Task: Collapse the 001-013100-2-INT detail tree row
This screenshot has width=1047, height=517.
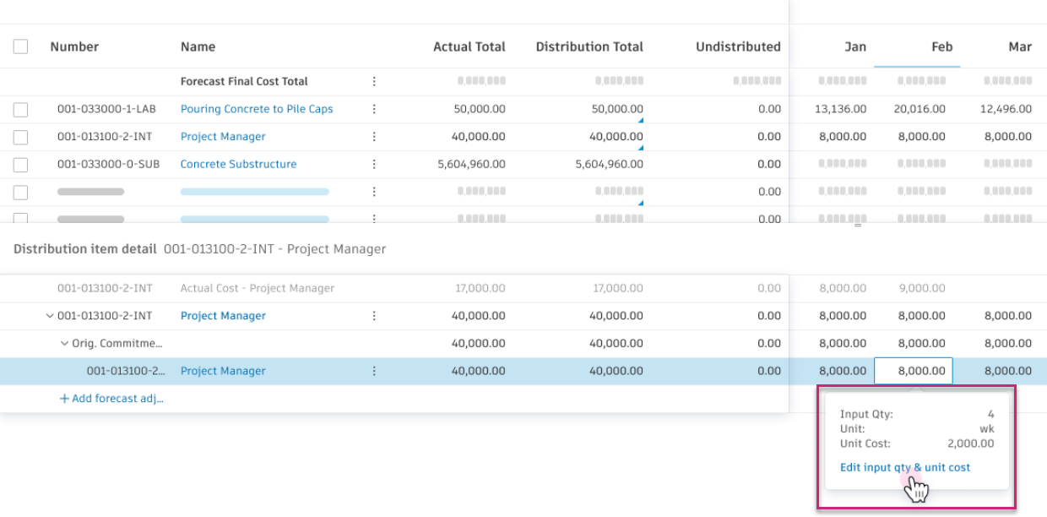Action: 49,316
